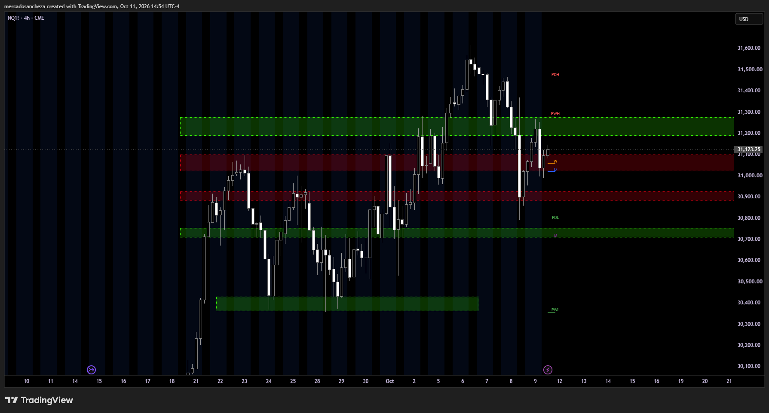Image resolution: width=769 pixels, height=413 pixels.
Task: Open the USD currency selector
Action: point(749,19)
